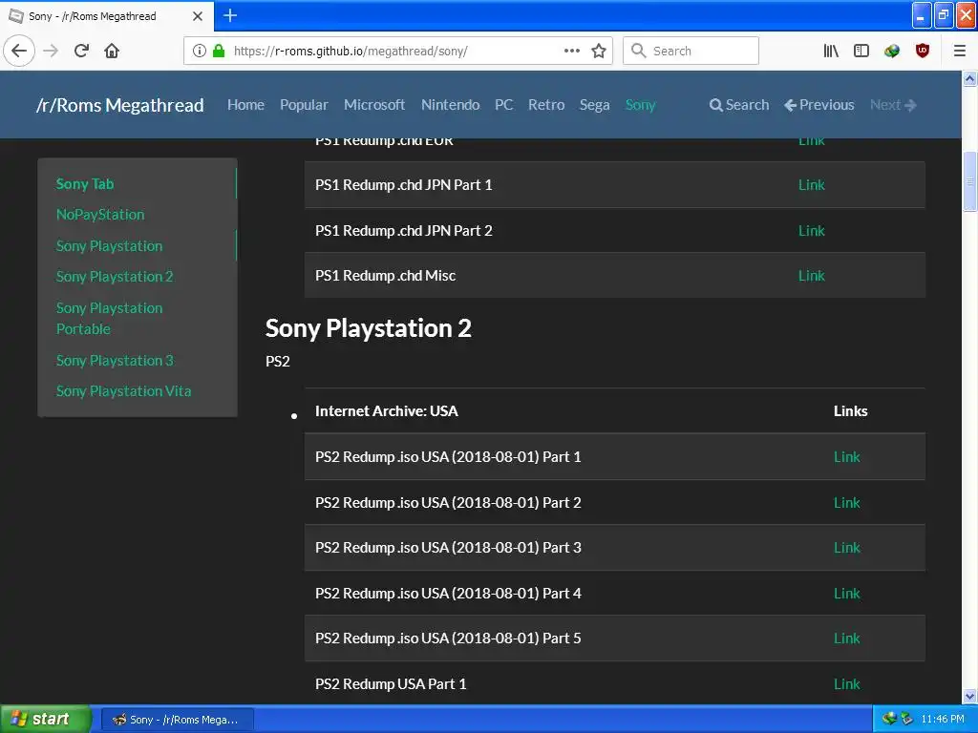Click the page scrollbar down arrow
The height and width of the screenshot is (733, 978).
969,696
